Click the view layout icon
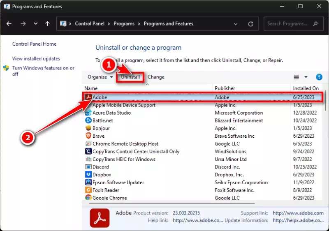The image size is (329, 231). pyautogui.click(x=296, y=77)
